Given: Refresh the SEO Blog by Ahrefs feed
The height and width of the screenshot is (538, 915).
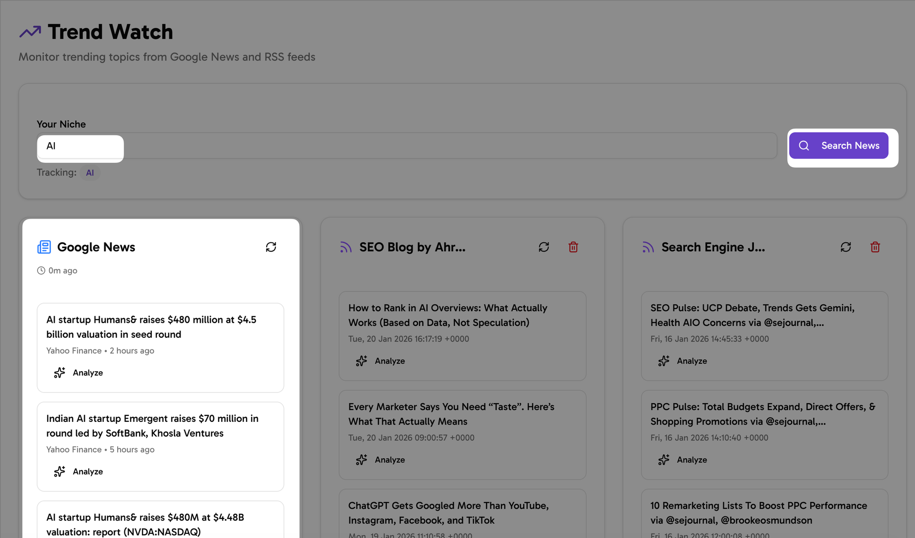Looking at the screenshot, I should pos(544,247).
